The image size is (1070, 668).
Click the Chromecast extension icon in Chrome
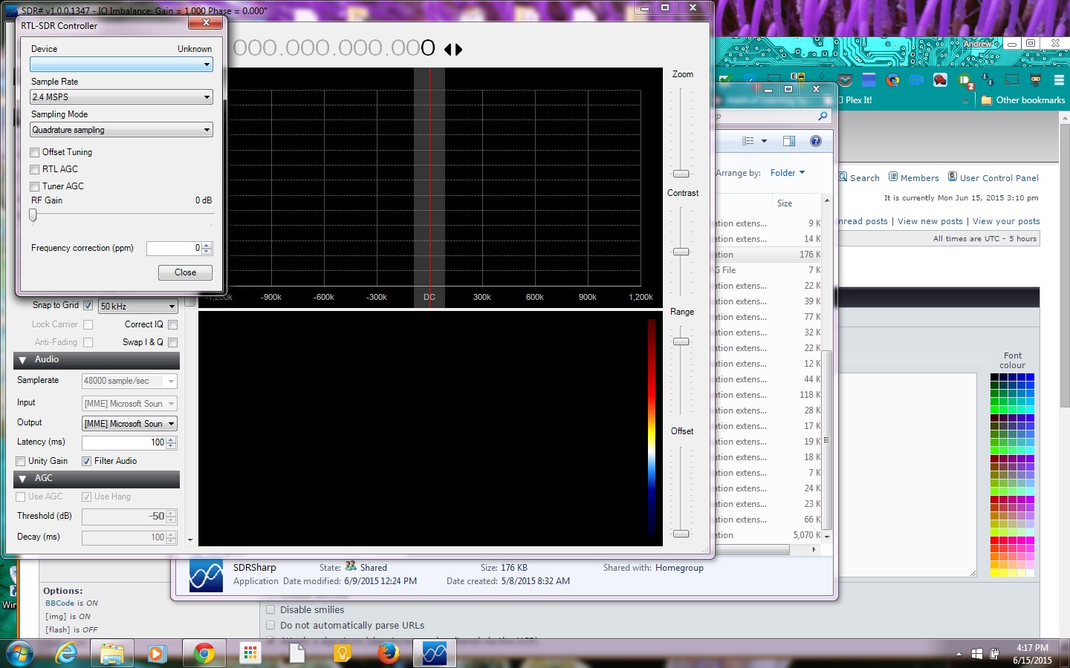(1011, 79)
